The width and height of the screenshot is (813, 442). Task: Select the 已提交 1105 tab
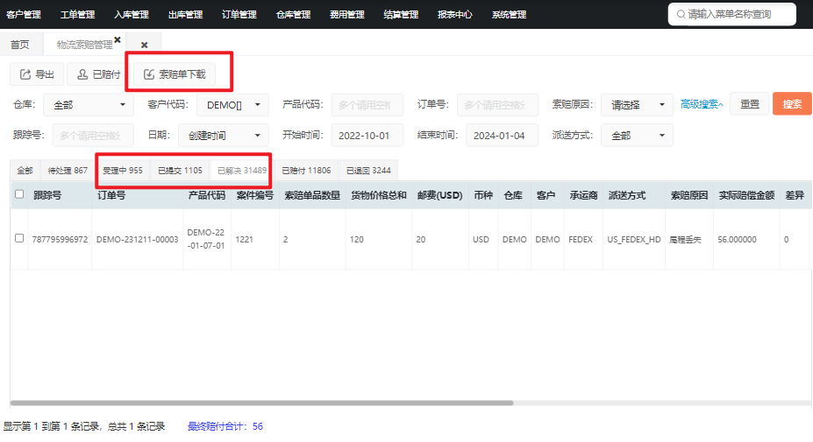tap(180, 171)
